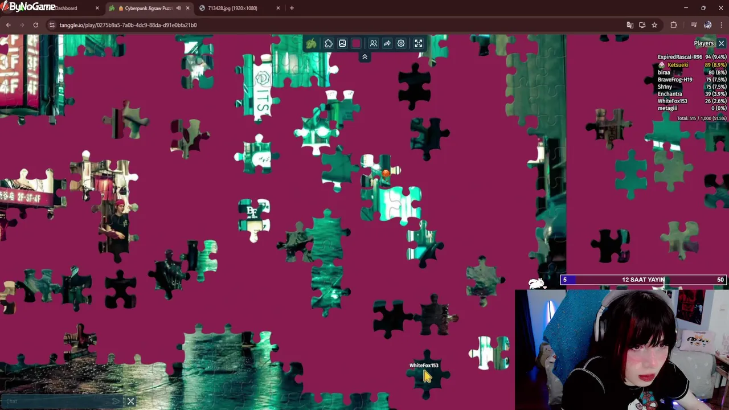The height and width of the screenshot is (410, 729).
Task: Open a new browser tab
Action: [292, 8]
